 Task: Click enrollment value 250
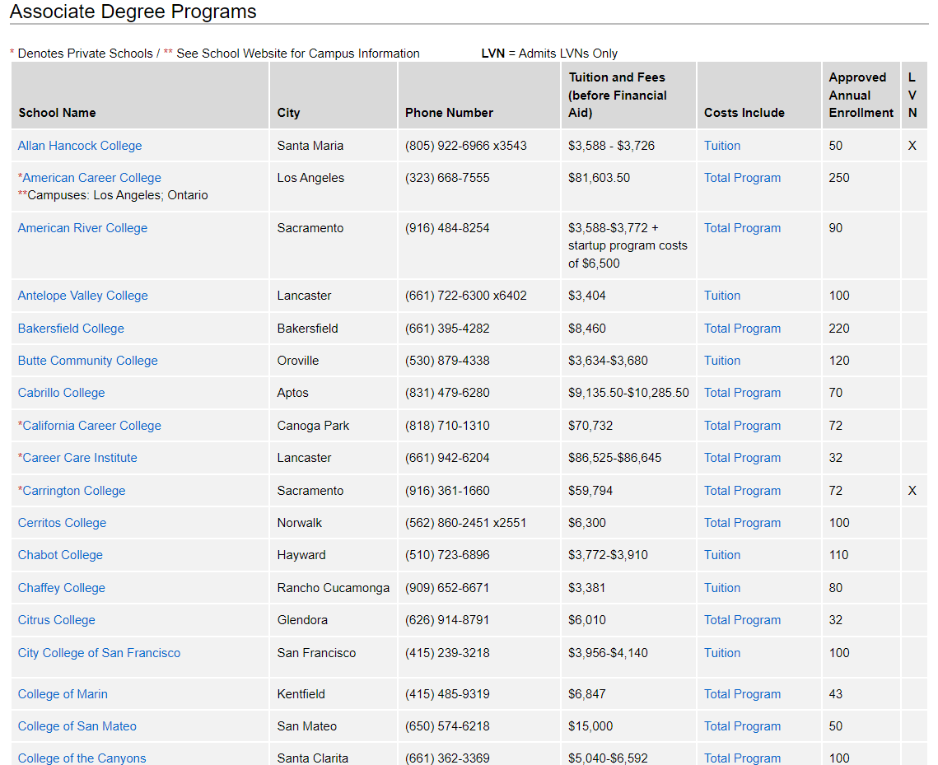click(838, 178)
